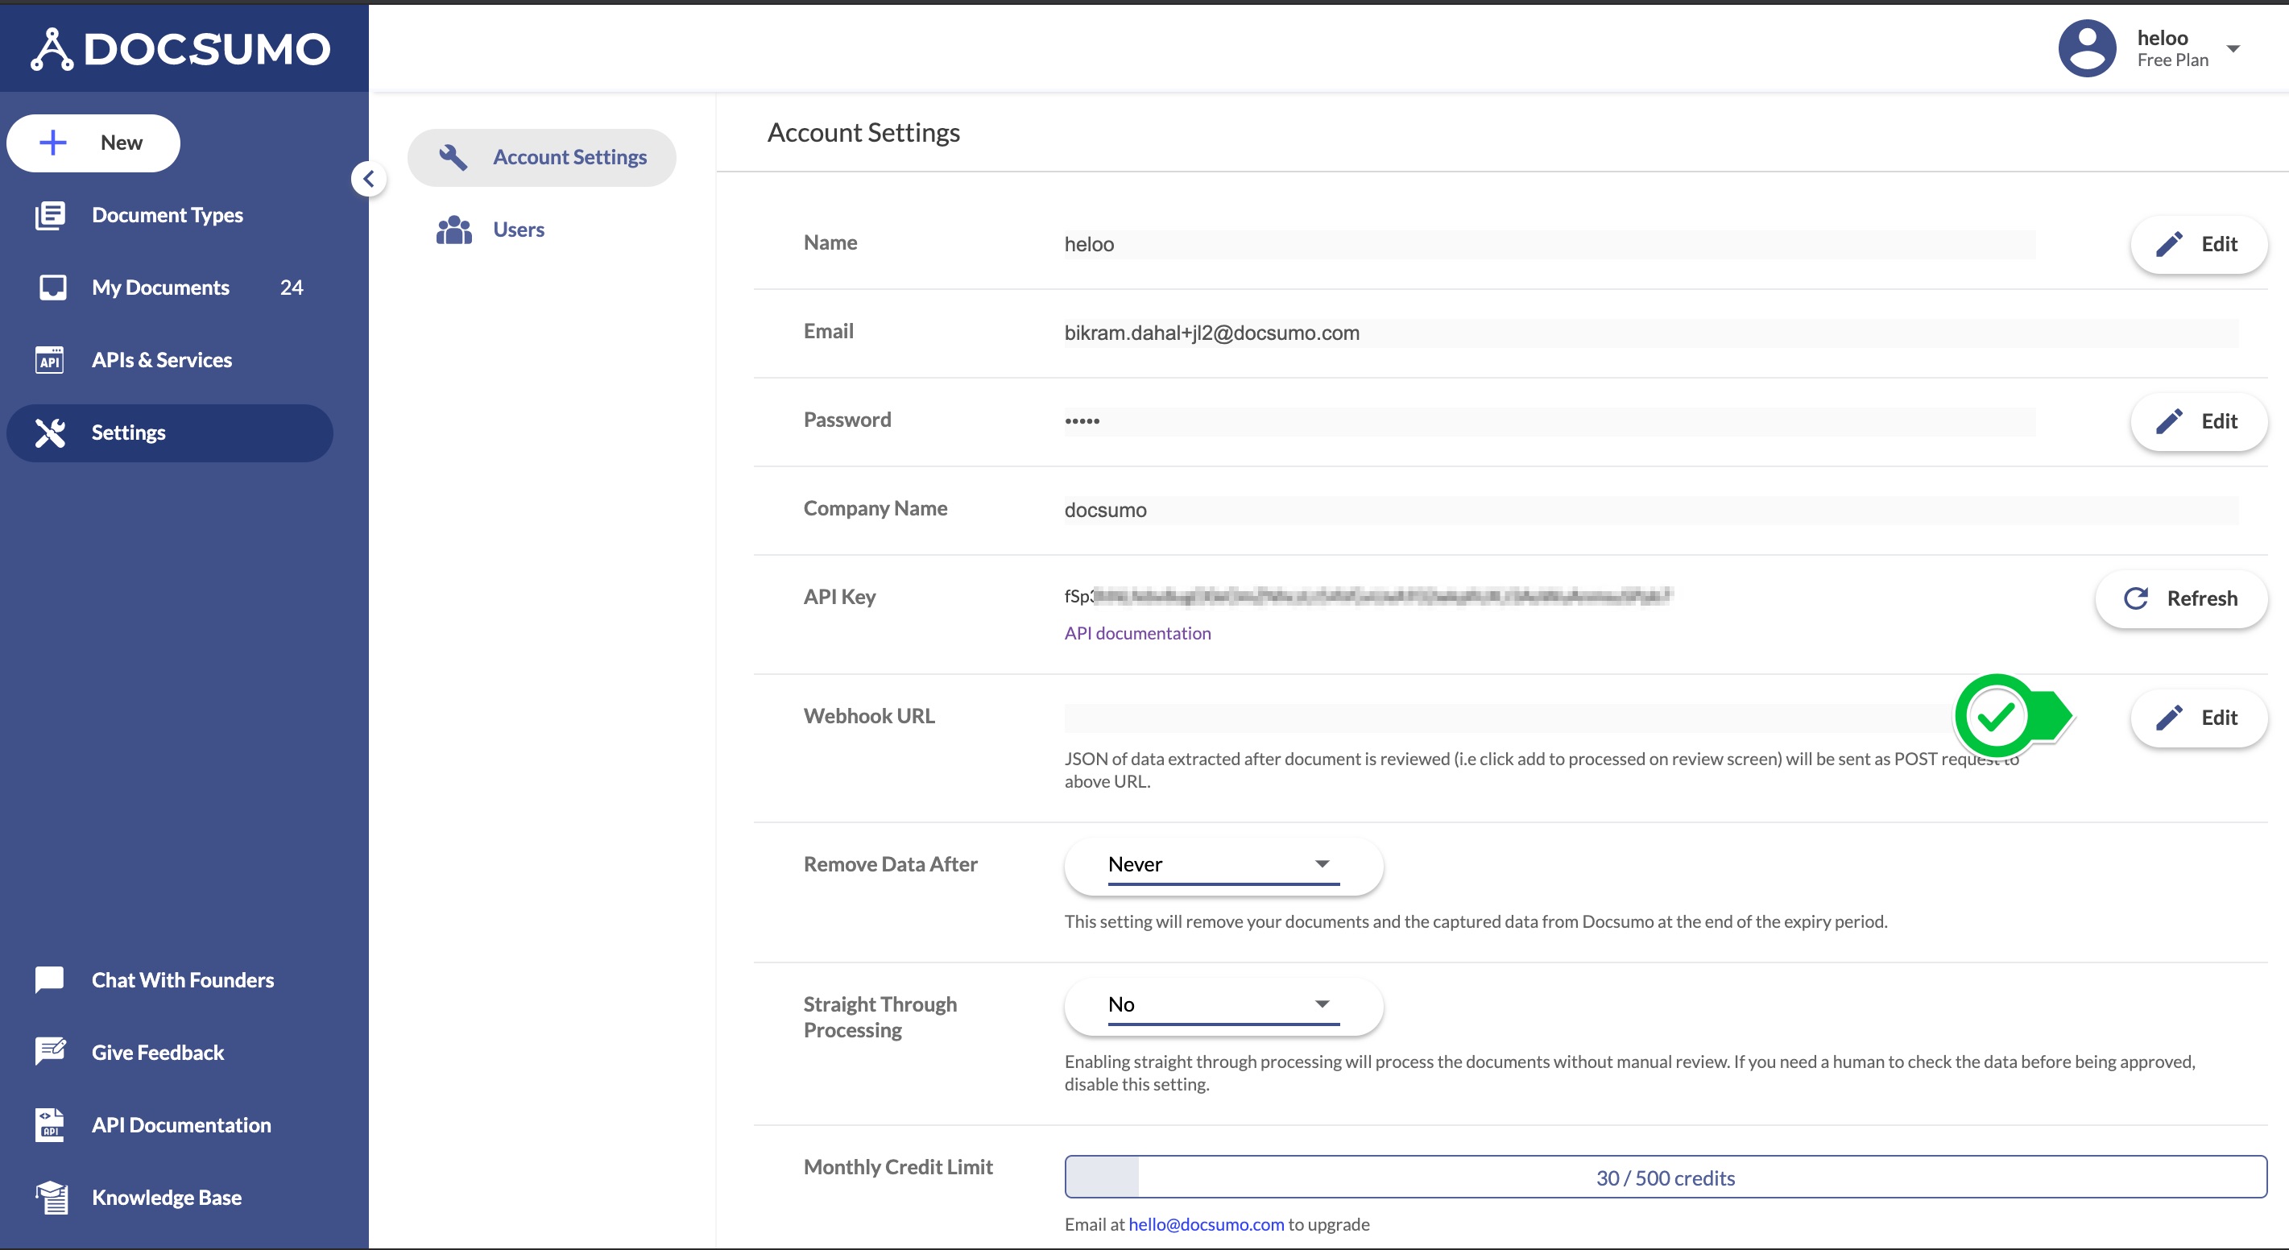Click the hello@docsumo.com email link

pyautogui.click(x=1206, y=1224)
